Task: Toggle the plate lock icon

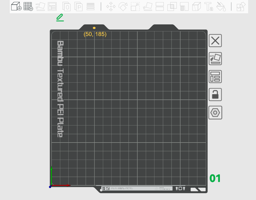Action: click(215, 95)
